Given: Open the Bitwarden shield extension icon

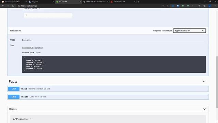Looking at the screenshot, I should click(x=178, y=6).
